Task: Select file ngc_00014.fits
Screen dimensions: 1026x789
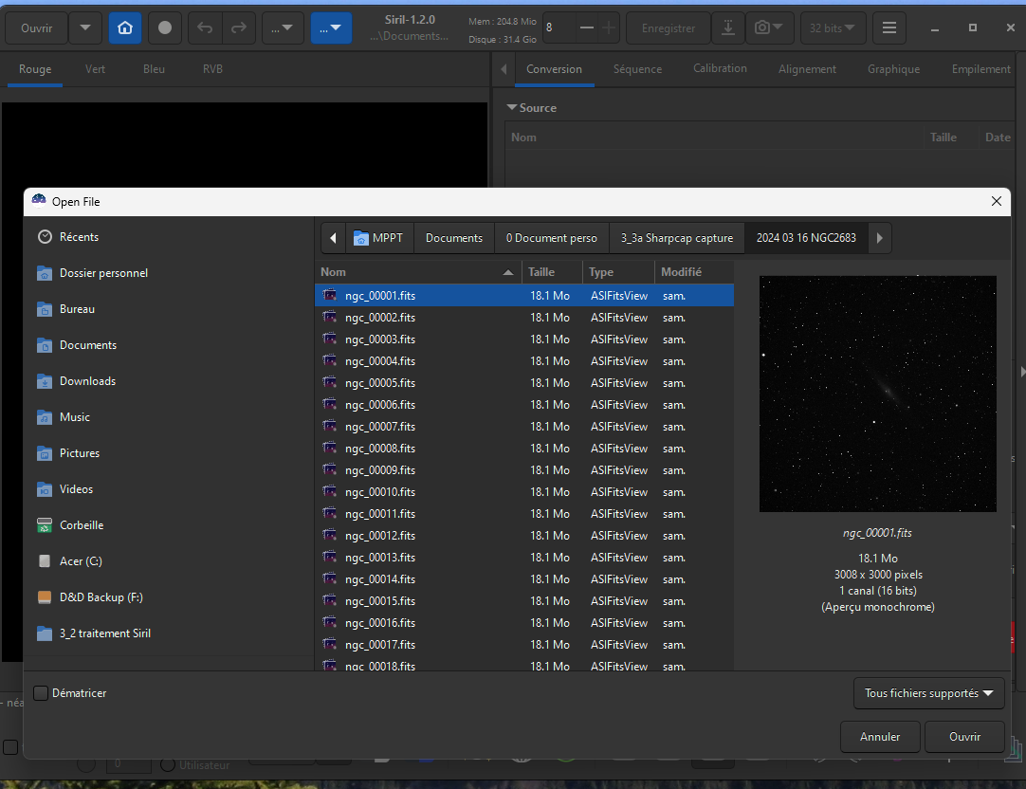Action: [524, 579]
